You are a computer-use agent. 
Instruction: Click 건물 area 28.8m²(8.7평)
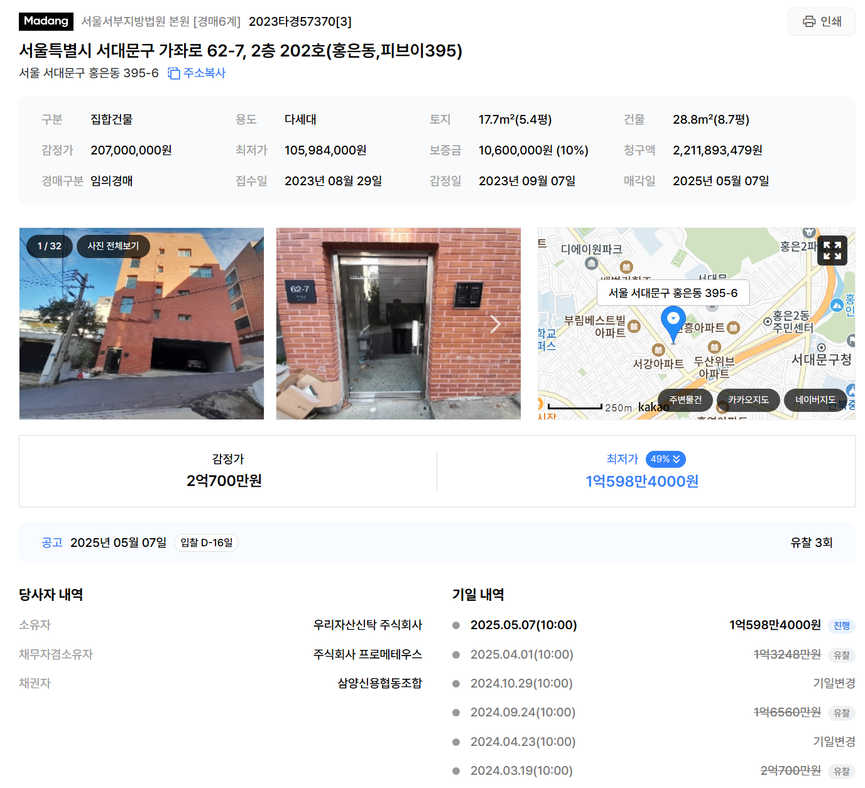[711, 119]
